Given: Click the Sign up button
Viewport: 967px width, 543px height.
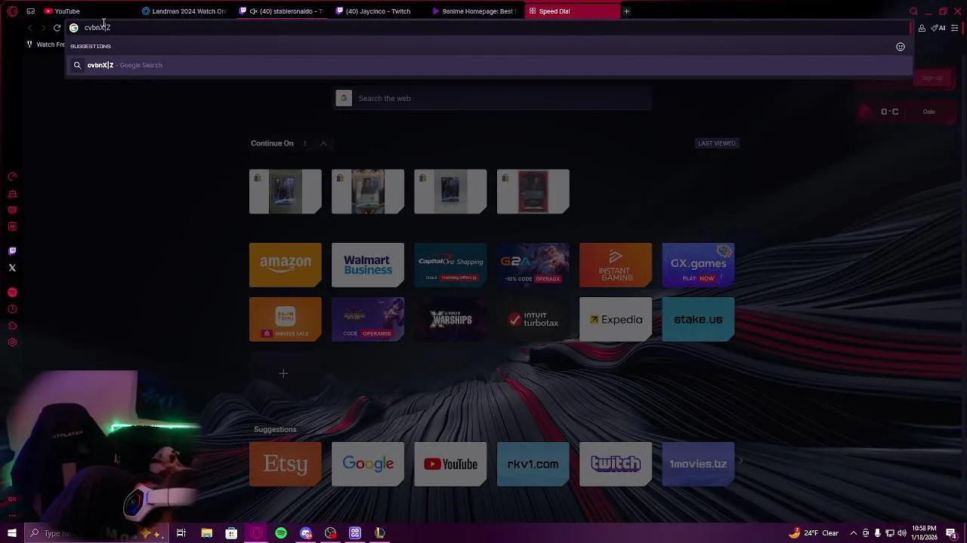Looking at the screenshot, I should click(931, 78).
